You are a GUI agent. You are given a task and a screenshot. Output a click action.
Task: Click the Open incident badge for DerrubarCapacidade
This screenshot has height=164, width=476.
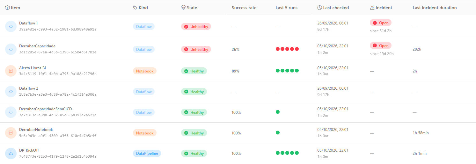[381, 45]
